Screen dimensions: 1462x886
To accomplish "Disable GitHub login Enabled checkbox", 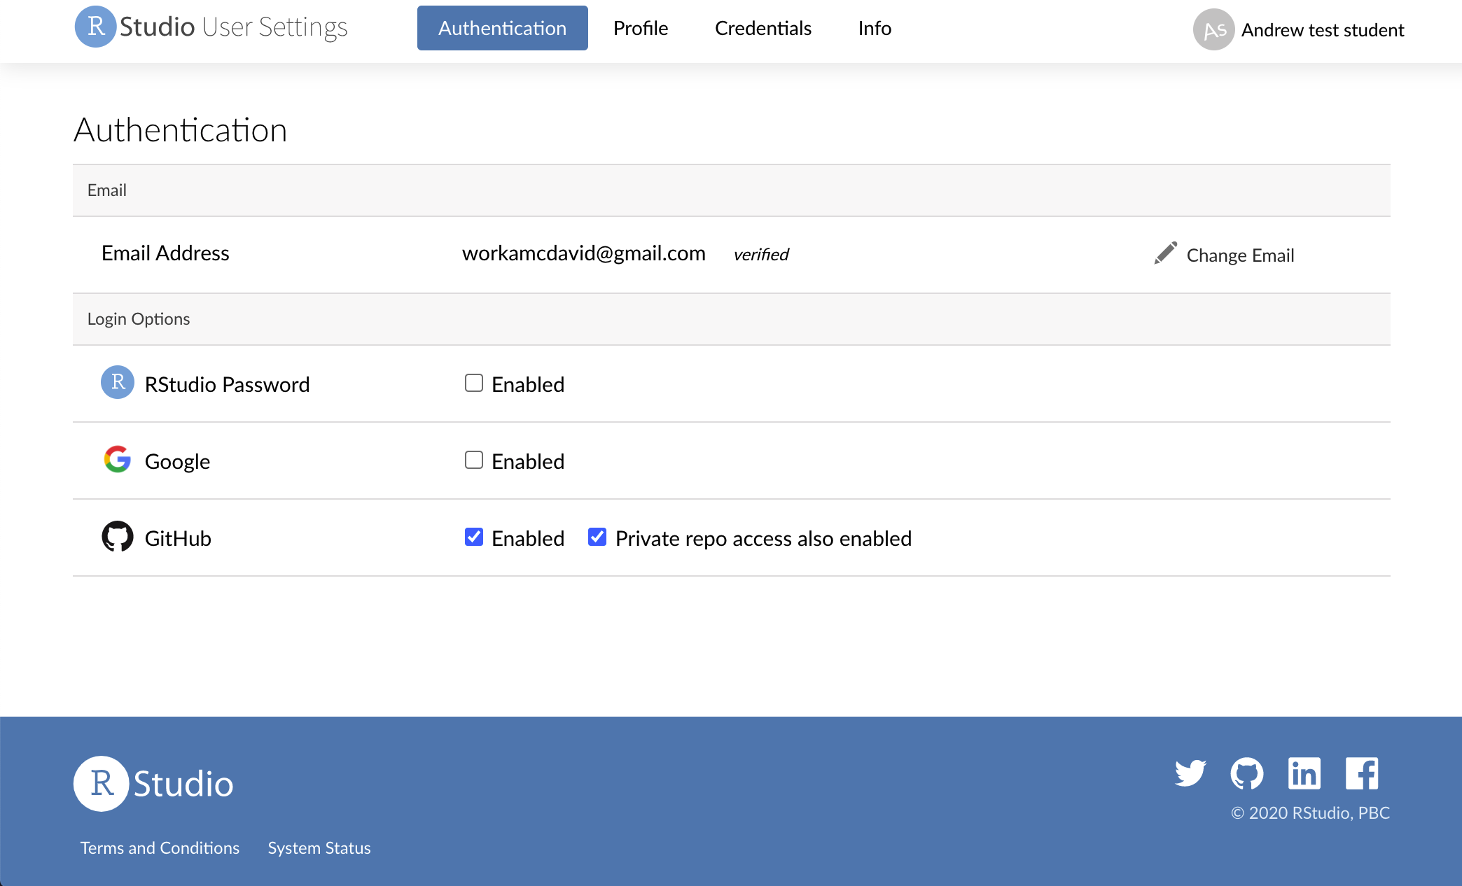I will (474, 537).
